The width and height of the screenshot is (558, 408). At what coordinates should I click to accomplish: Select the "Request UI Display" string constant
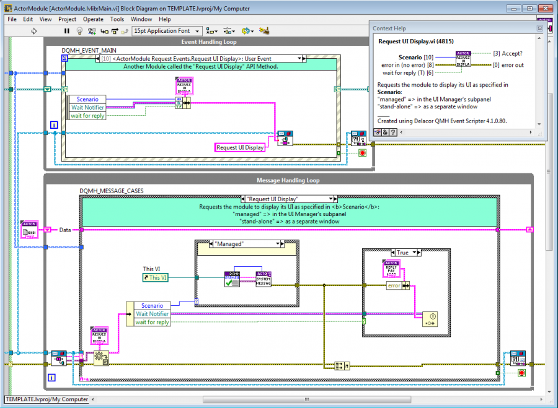240,147
